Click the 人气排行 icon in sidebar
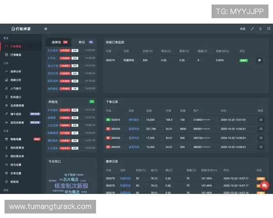273x218 pixels. (x=6, y=89)
